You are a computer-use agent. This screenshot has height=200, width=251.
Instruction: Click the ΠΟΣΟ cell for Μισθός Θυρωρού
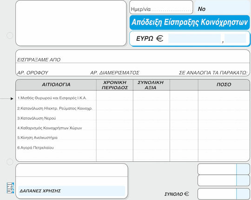[224, 96]
